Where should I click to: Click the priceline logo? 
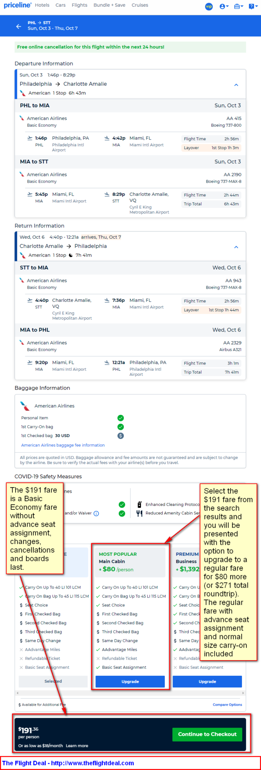point(18,5)
